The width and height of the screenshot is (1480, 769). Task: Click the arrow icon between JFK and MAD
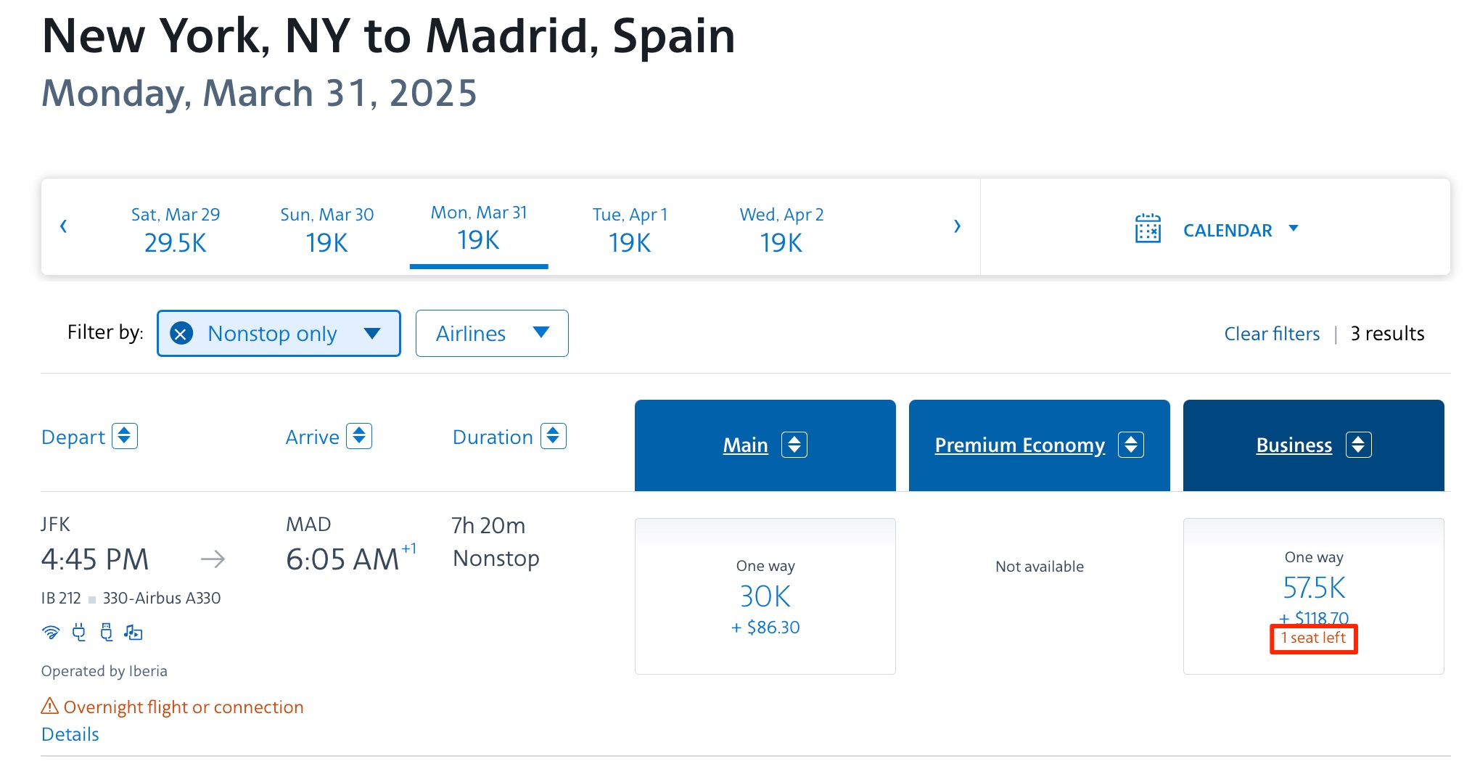coord(213,559)
